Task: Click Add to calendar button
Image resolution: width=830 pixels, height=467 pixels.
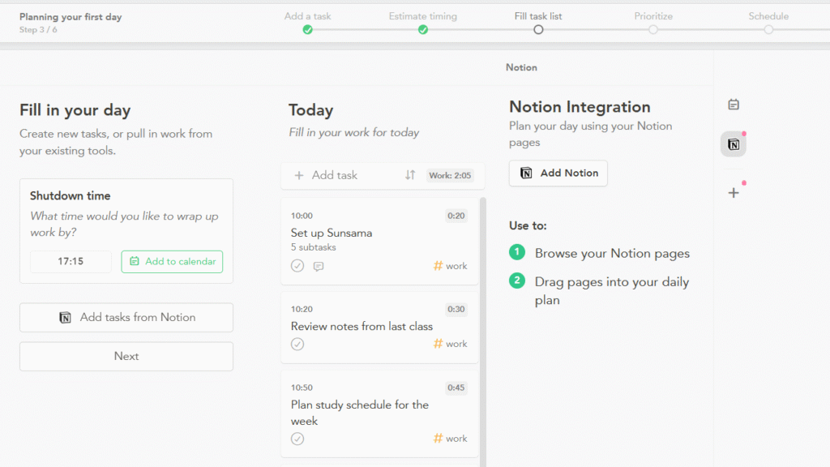Action: point(172,262)
